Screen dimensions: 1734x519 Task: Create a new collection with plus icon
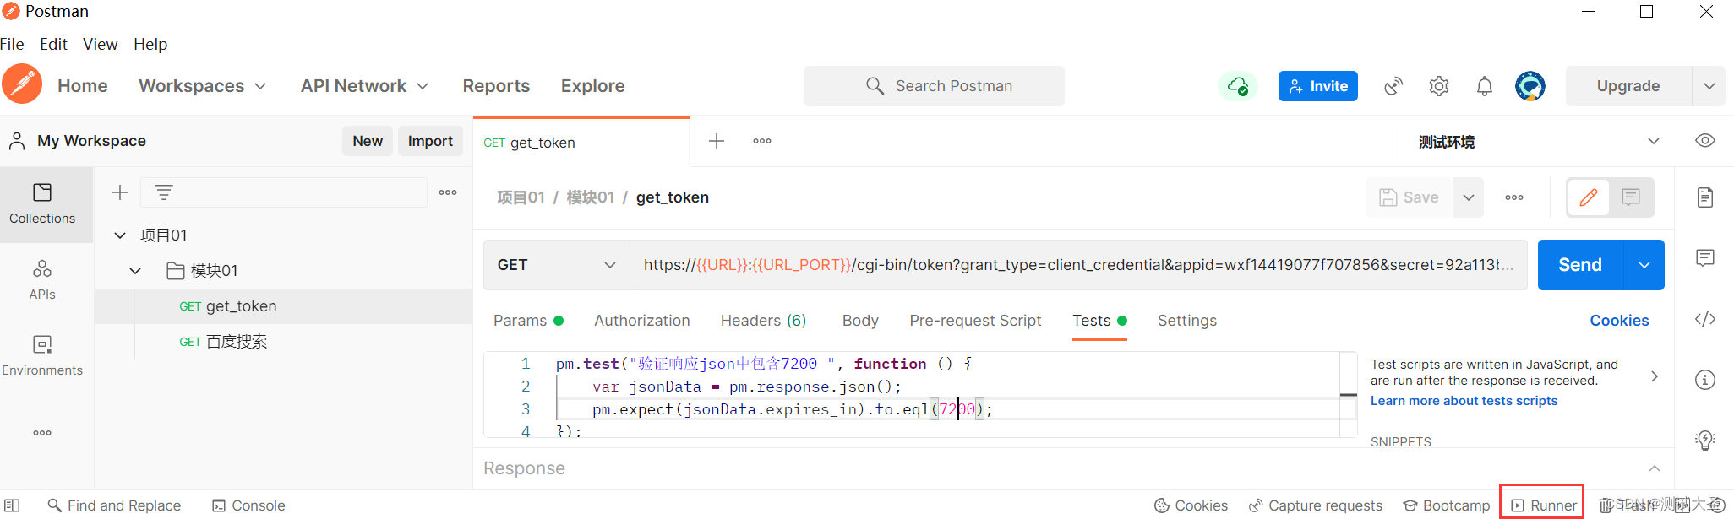click(120, 192)
